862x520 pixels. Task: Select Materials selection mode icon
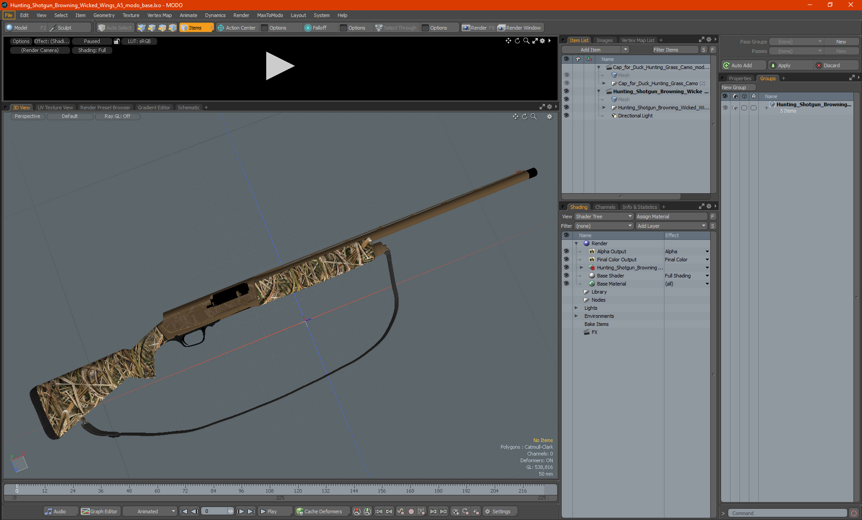click(x=172, y=28)
